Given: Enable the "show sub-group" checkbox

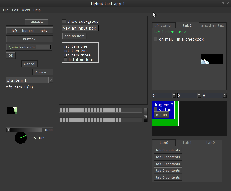Looking at the screenshot, I should 64,21.
